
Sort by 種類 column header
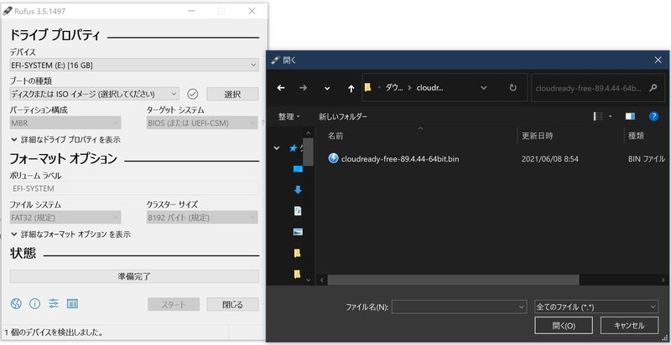[x=636, y=136]
